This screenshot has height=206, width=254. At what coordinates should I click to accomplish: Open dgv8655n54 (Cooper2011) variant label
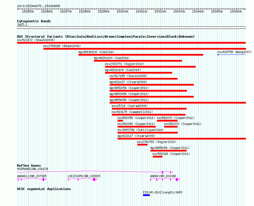pyautogui.click(x=170, y=148)
